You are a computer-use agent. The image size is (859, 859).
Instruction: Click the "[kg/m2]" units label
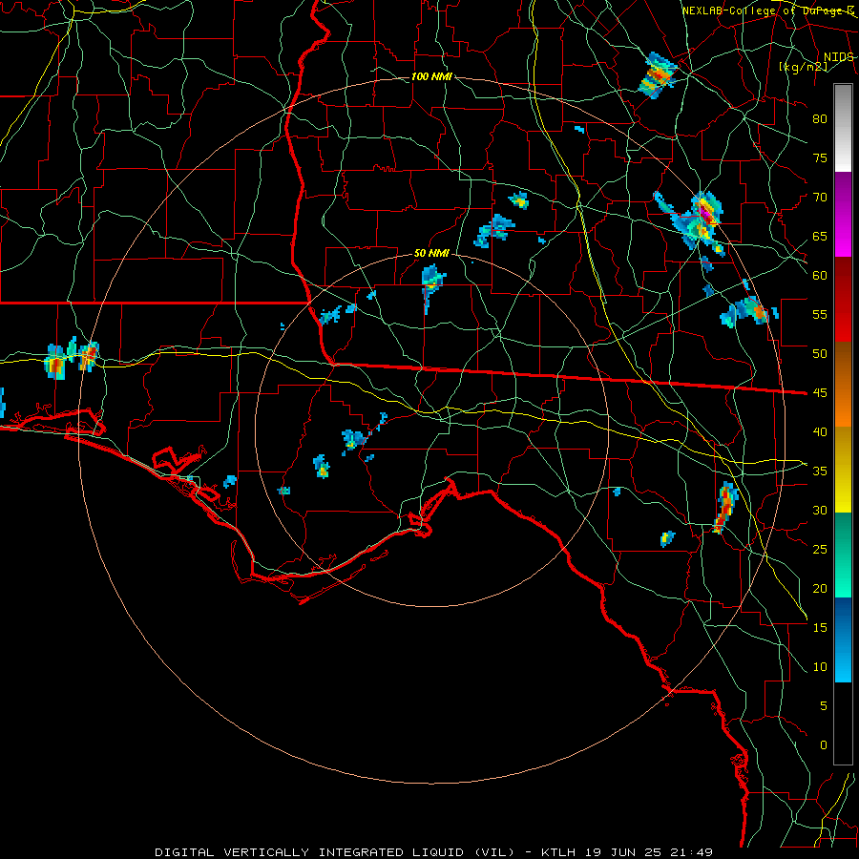click(x=803, y=67)
